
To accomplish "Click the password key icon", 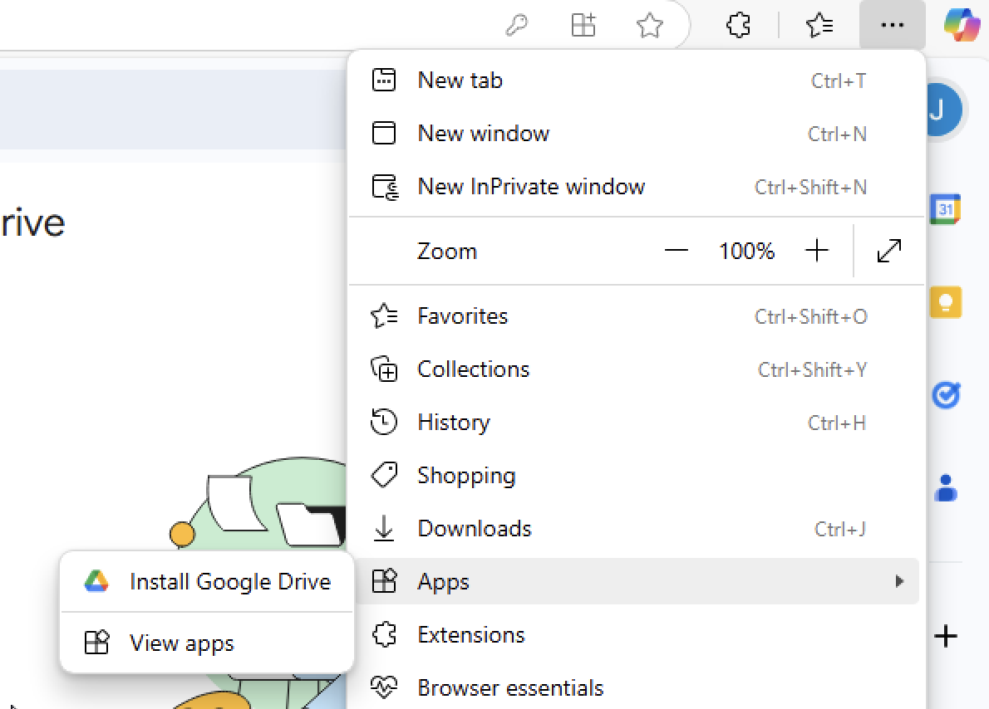I will tap(517, 26).
